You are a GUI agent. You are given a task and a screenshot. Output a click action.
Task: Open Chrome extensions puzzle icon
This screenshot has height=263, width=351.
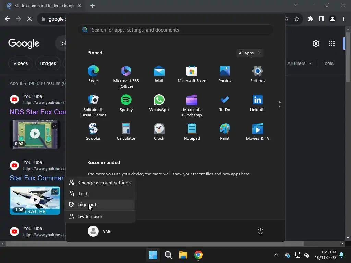tap(310, 19)
